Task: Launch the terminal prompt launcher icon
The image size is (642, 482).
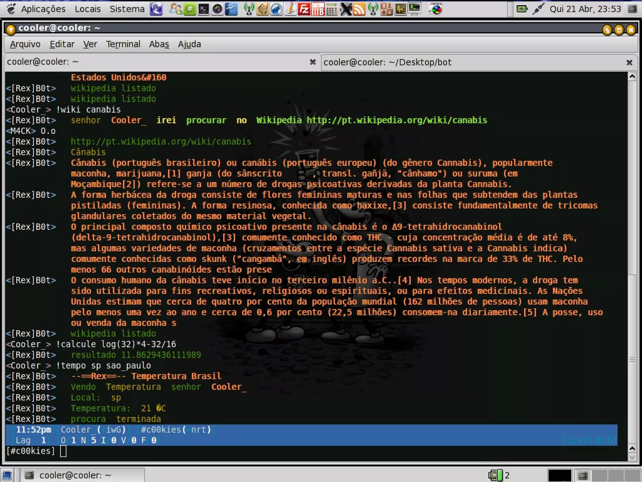Action: pyautogui.click(x=203, y=9)
